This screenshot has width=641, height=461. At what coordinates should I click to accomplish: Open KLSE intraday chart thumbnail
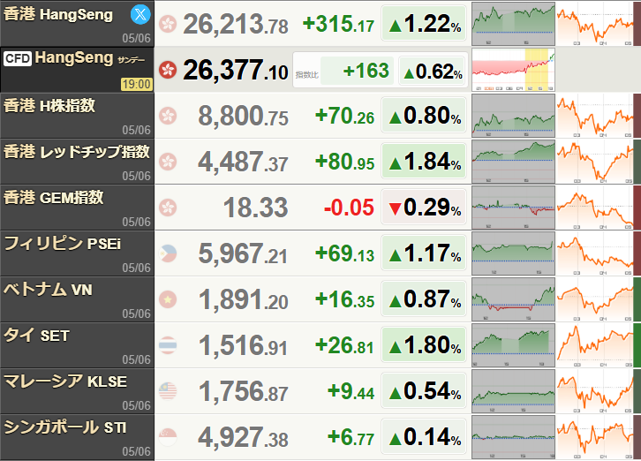tap(514, 391)
